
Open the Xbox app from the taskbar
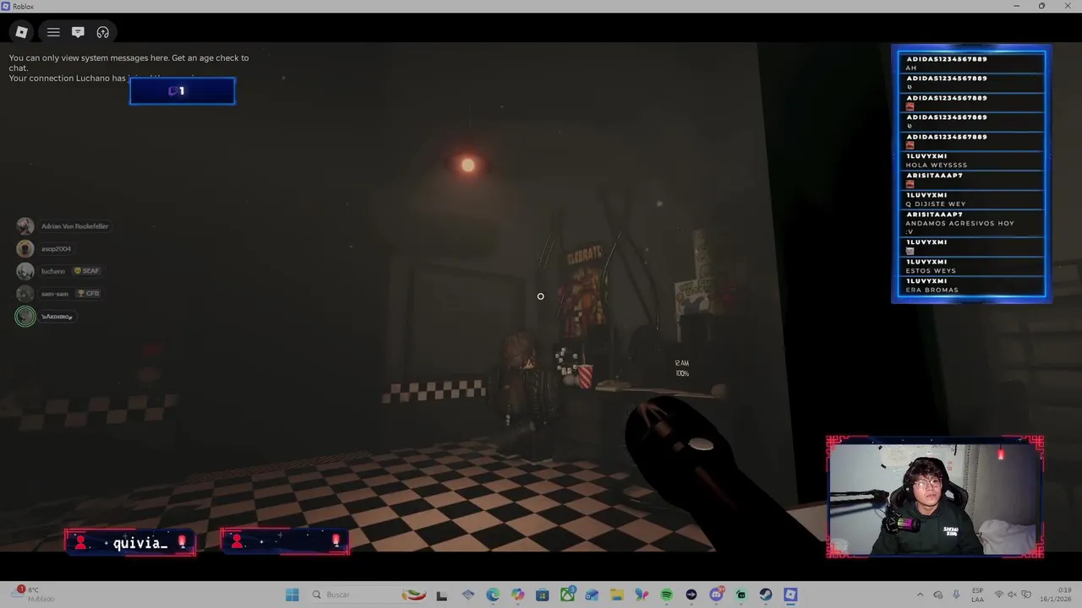[x=567, y=594]
